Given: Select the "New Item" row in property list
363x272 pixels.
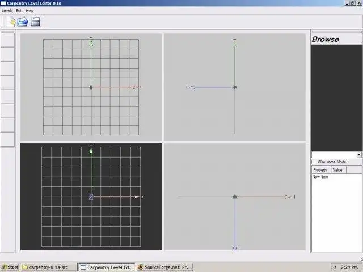Looking at the screenshot, I should [x=320, y=177].
